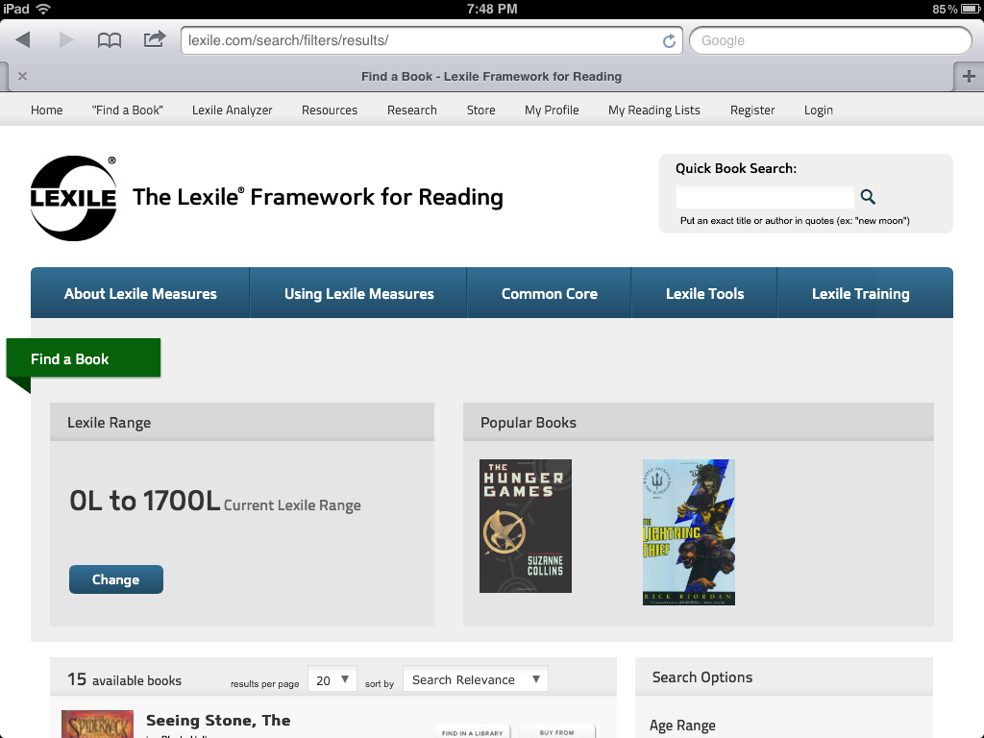This screenshot has width=984, height=738.
Task: Open the Seeing Stone, The title
Action: tap(218, 721)
